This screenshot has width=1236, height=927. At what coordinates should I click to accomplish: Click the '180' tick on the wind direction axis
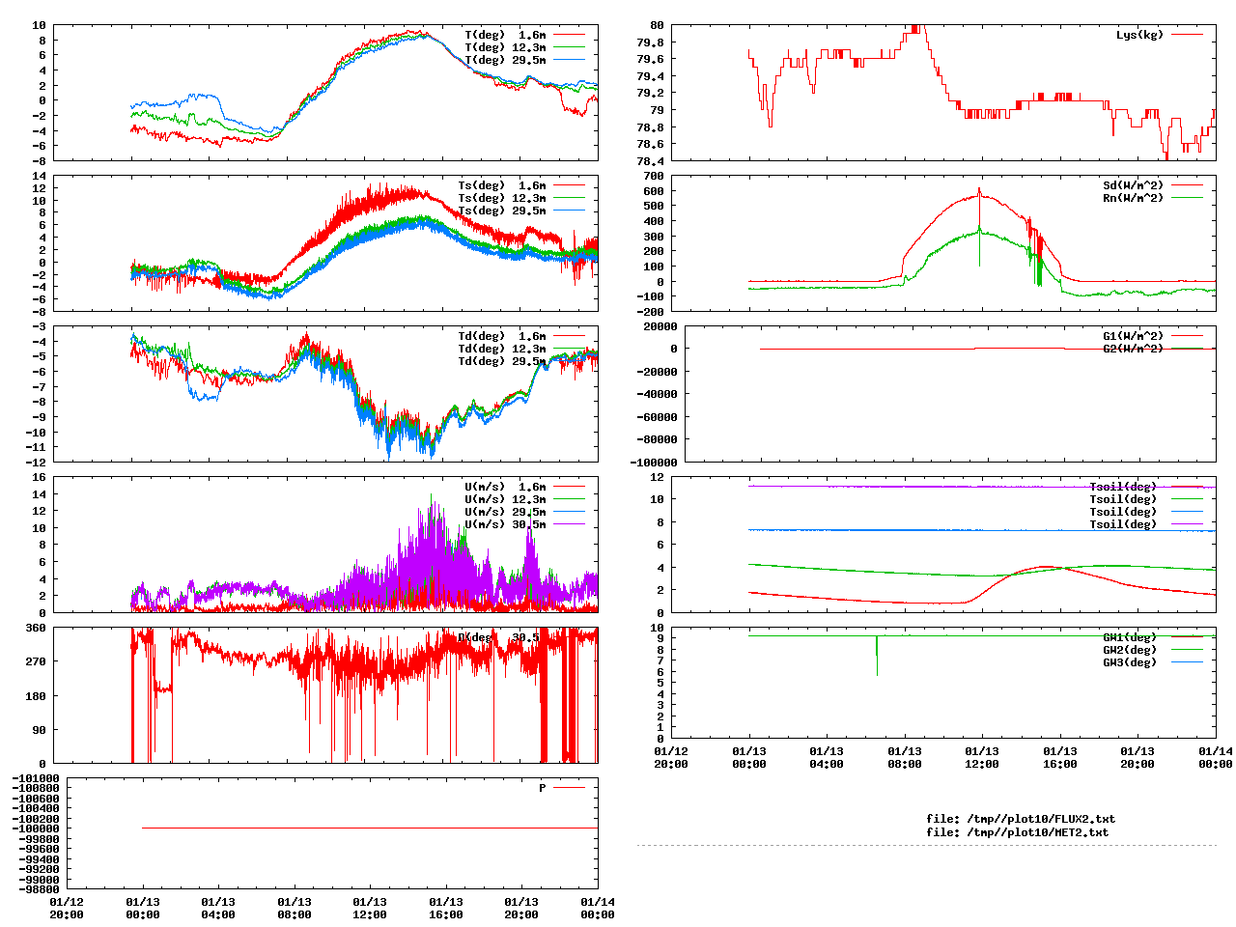point(36,696)
